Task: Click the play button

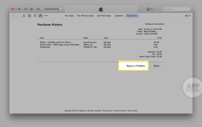Action: [x=32, y=9]
